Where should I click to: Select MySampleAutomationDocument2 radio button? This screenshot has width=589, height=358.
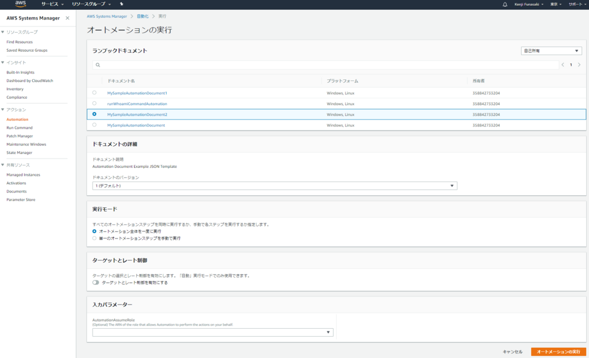(94, 114)
